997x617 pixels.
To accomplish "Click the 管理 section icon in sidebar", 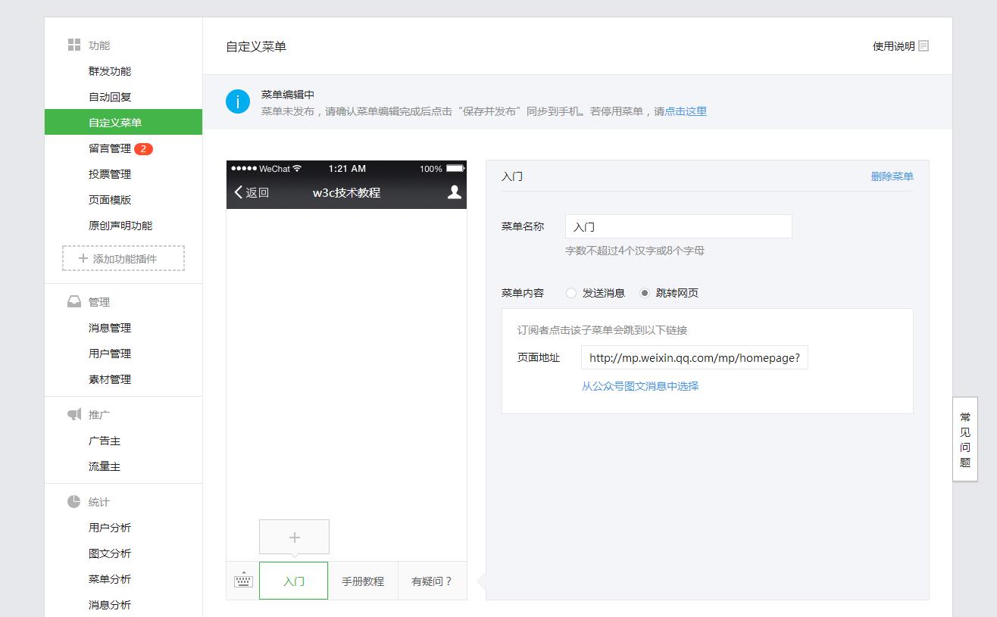I will [x=73, y=301].
